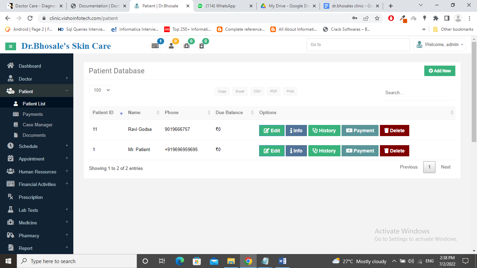
Task: Open the Welcome, admin user dropdown
Action: click(440, 45)
